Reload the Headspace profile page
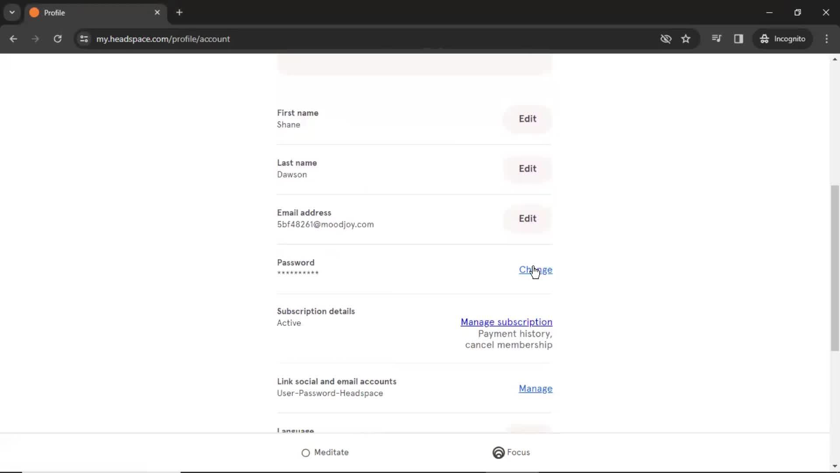 point(57,39)
